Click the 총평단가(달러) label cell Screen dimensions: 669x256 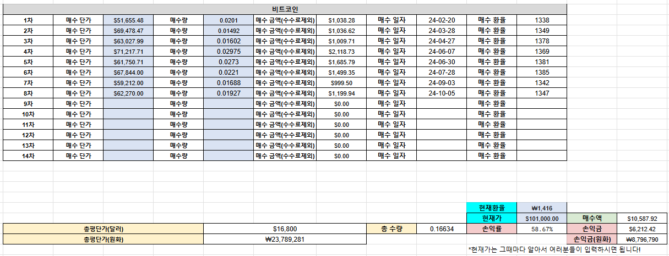(104, 229)
